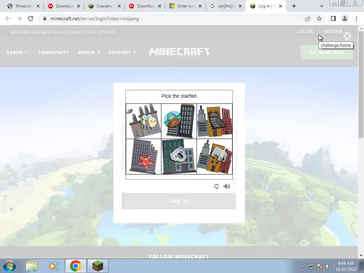Open the Windows Start menu

pos(9,266)
